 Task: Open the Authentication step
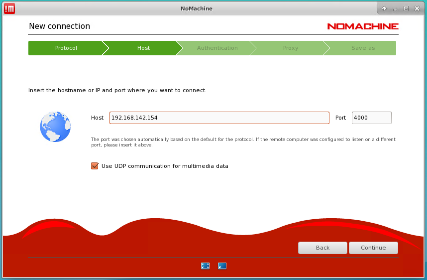pyautogui.click(x=217, y=48)
